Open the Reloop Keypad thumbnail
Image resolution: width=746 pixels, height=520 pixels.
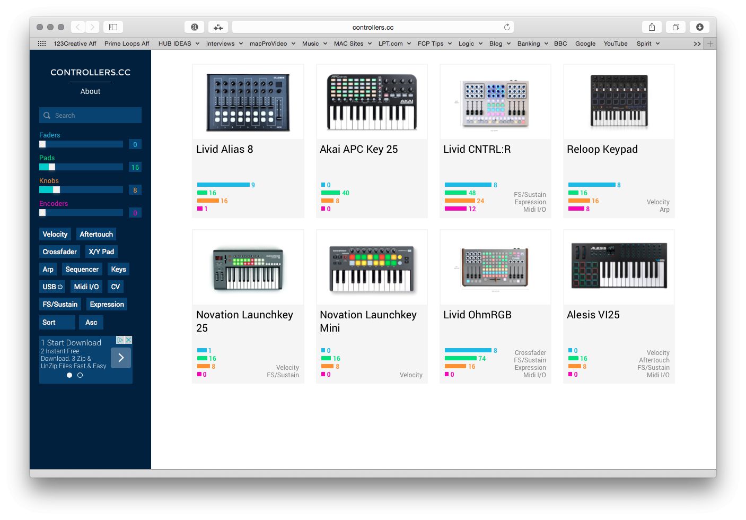point(619,102)
